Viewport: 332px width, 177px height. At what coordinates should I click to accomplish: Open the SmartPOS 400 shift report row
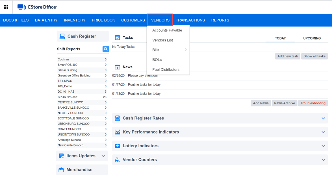click(x=82, y=65)
